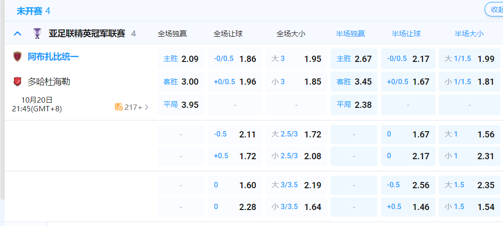
Task: Click the 多哈杜海勒 team logo icon
Action: (17, 82)
